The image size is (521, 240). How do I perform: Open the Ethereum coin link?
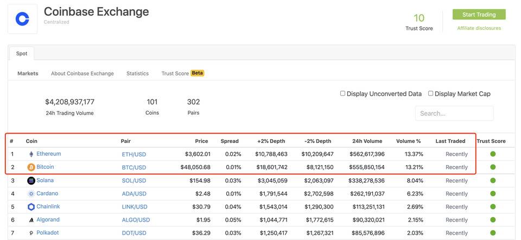(x=49, y=154)
